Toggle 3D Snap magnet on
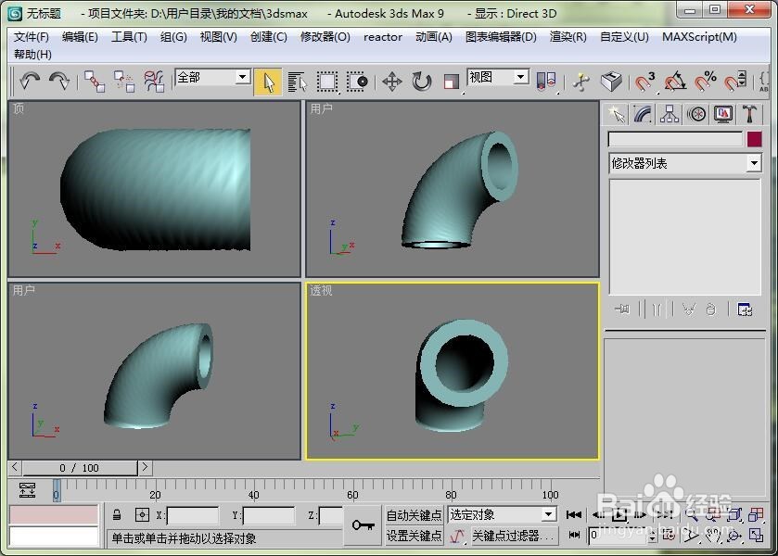The height and width of the screenshot is (556, 778). (x=643, y=82)
